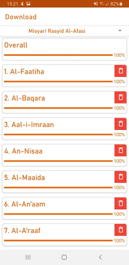Open the recent apps button
The image size is (129, 265).
click(x=28, y=257)
